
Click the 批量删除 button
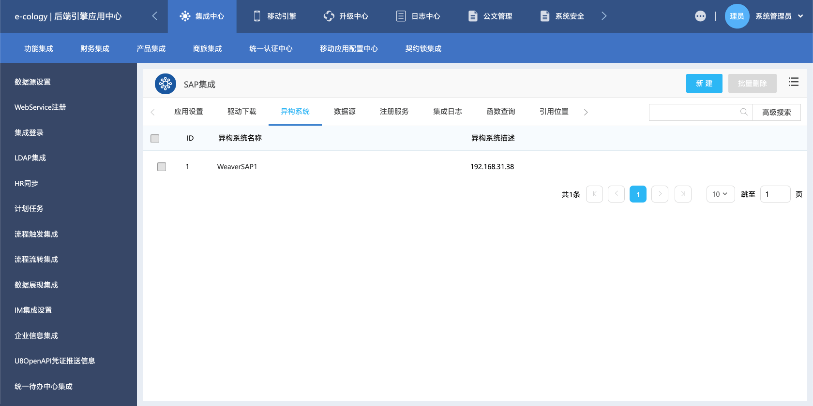pyautogui.click(x=753, y=83)
